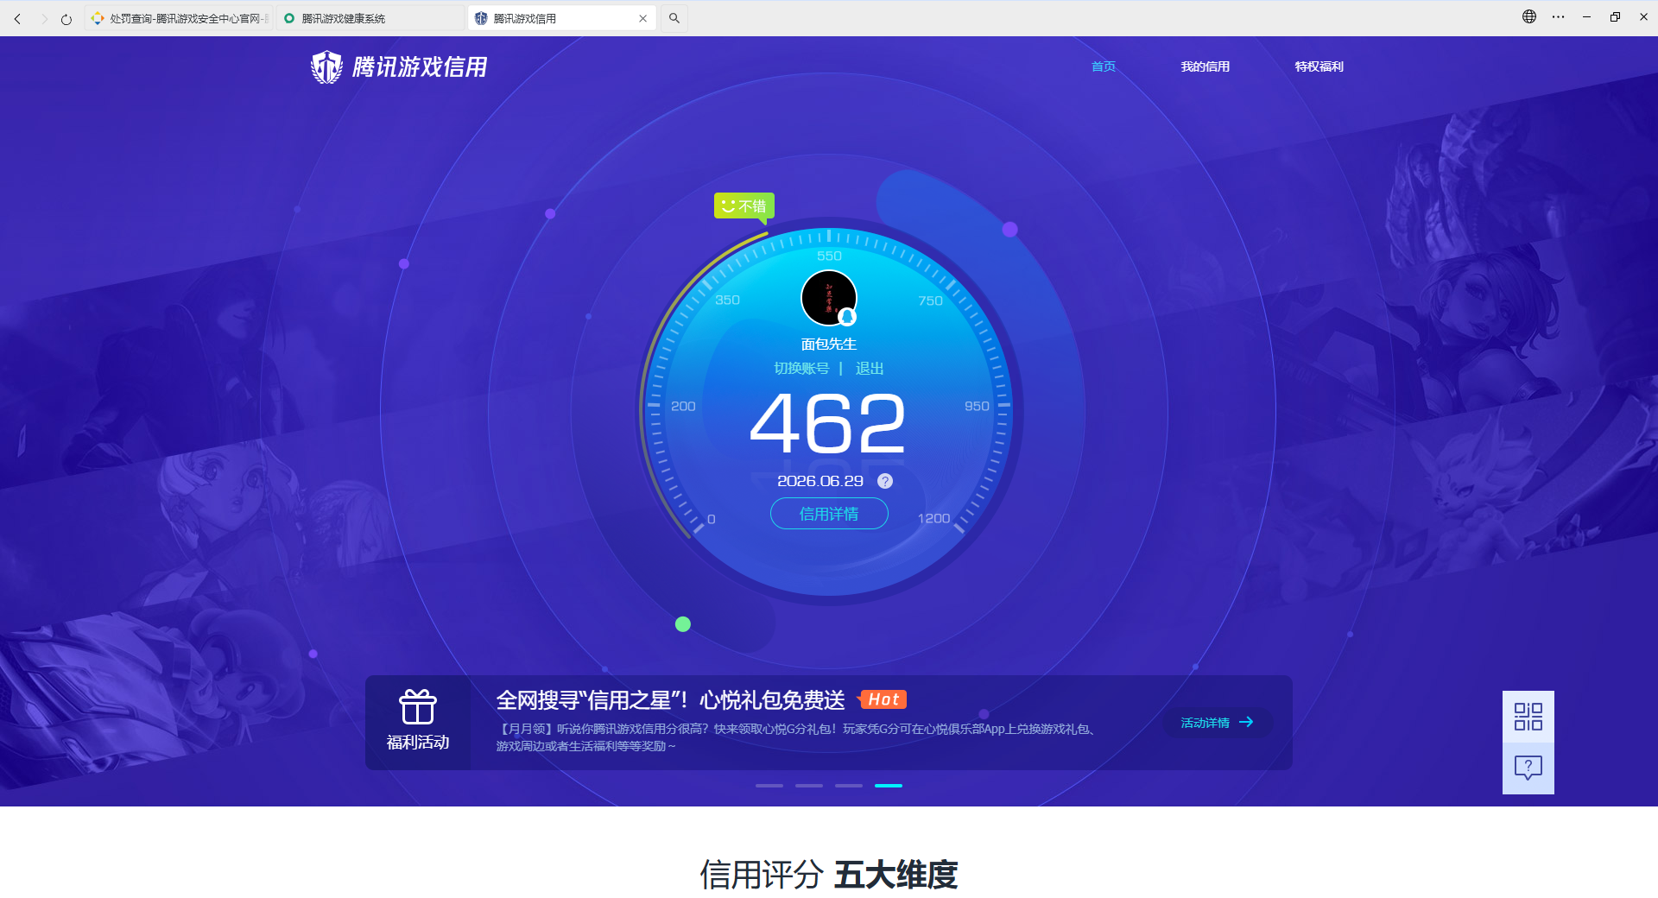Open 特权福利 in top navigation
This screenshot has height=898, width=1658.
1319,66
